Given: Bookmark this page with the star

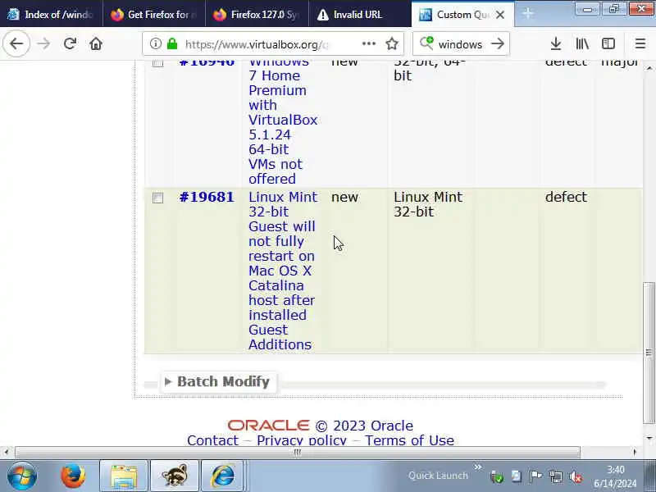Looking at the screenshot, I should click(x=392, y=43).
